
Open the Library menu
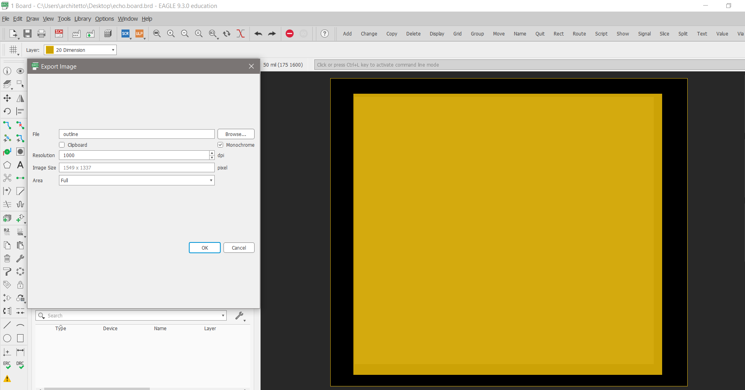tap(82, 19)
